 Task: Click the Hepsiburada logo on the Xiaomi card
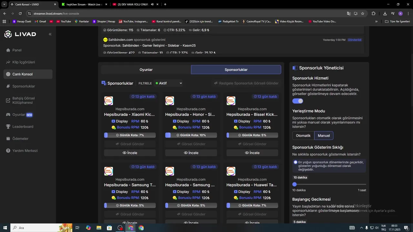click(x=108, y=101)
